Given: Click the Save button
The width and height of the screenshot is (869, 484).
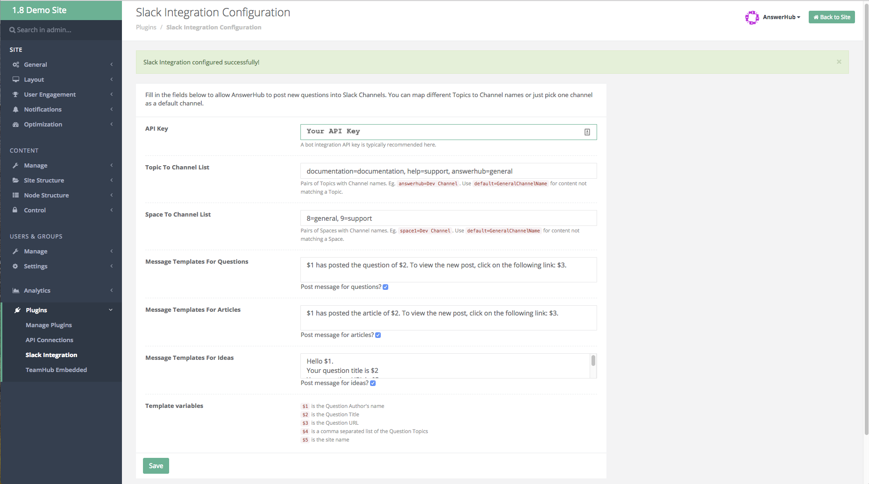Looking at the screenshot, I should 156,466.
